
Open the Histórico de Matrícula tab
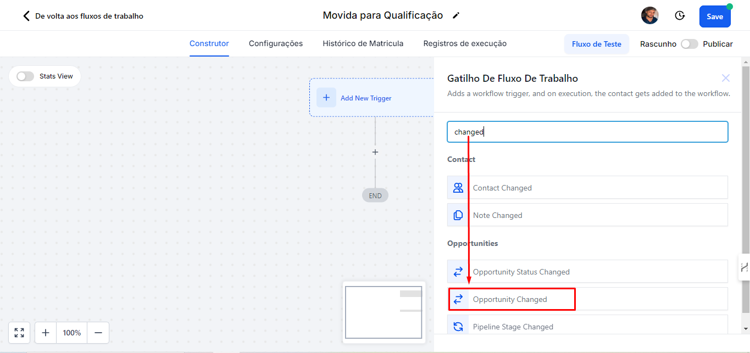[x=363, y=43]
